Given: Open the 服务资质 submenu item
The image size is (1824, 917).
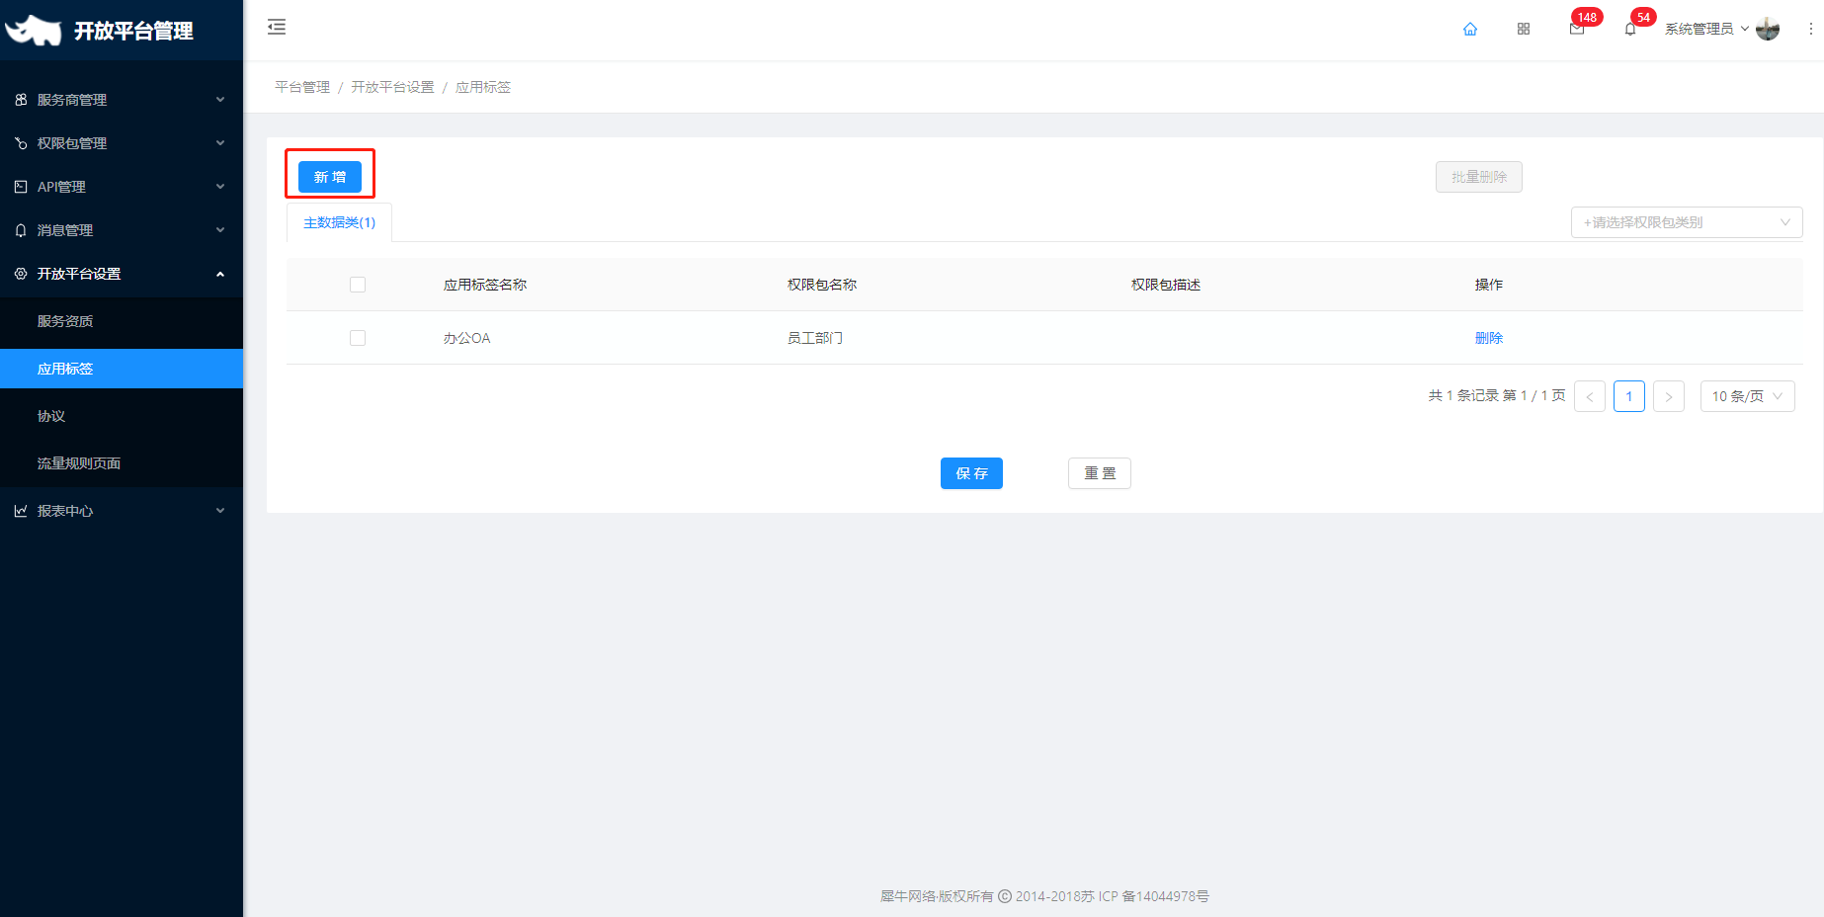Looking at the screenshot, I should pos(122,321).
